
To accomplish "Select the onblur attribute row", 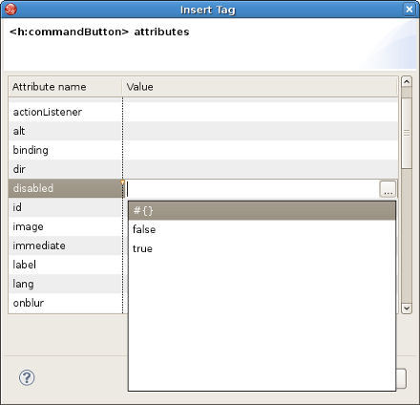I will 65,303.
